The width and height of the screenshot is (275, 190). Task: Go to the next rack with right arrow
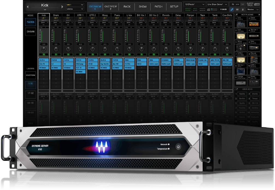(x=62, y=7)
